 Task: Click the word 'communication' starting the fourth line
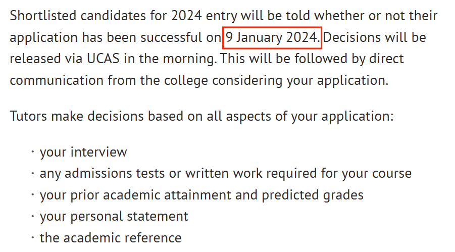tap(57, 80)
